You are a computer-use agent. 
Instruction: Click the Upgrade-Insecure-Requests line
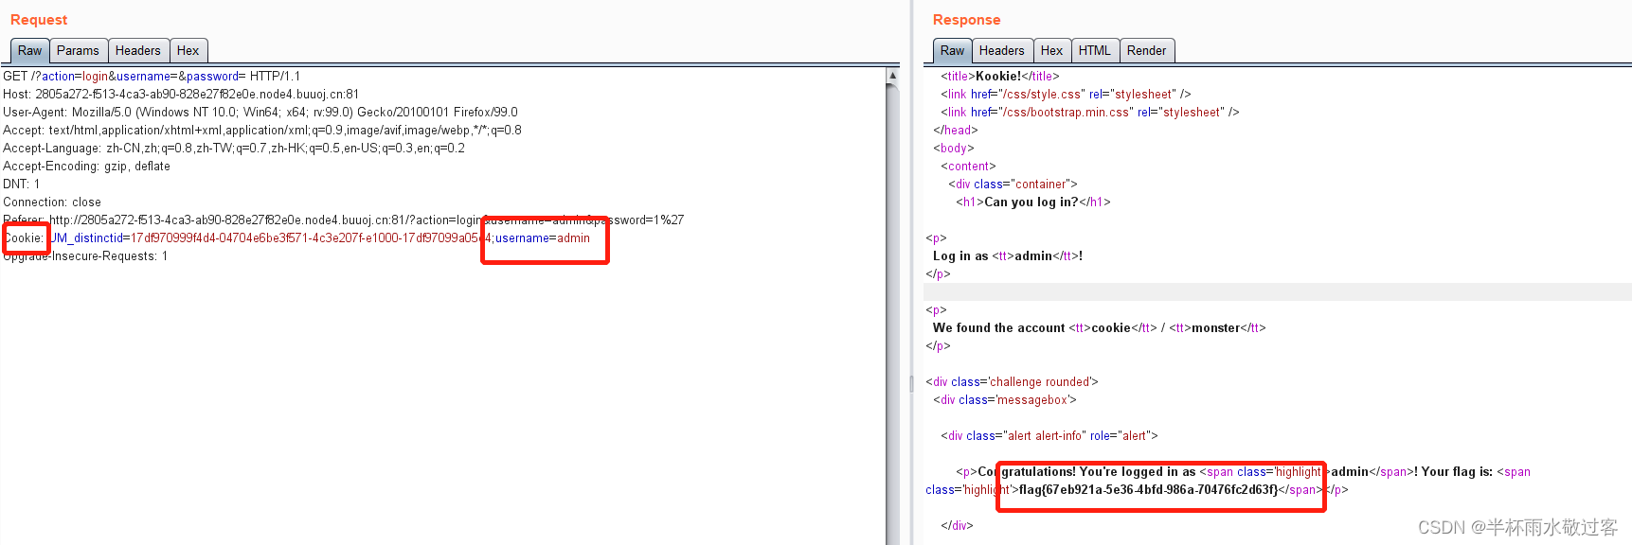click(x=85, y=256)
